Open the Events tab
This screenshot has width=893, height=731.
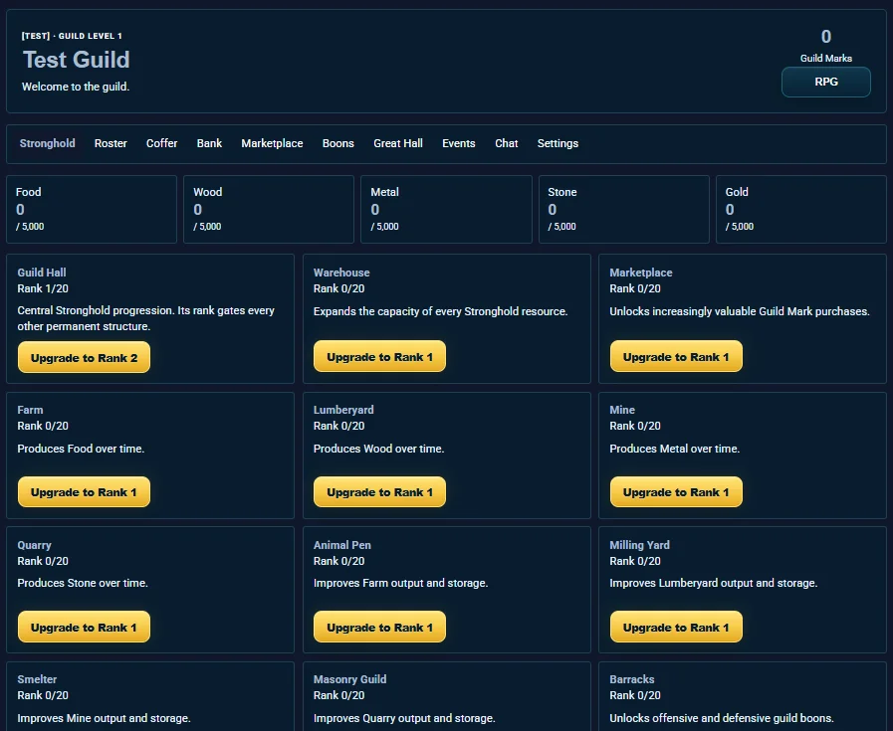pos(459,143)
